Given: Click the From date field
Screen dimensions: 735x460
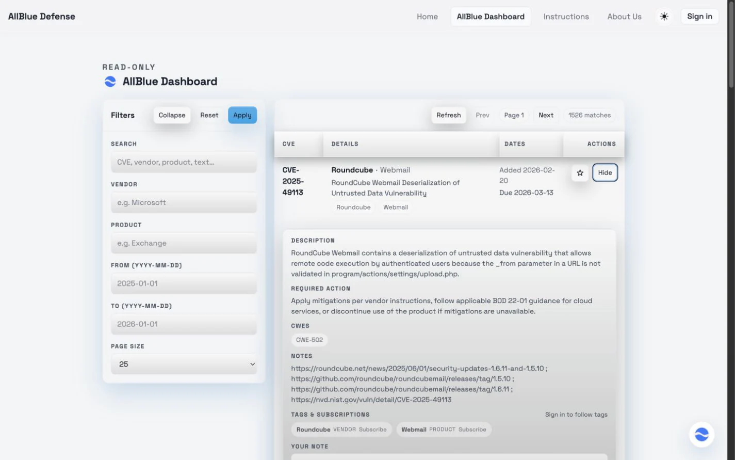Looking at the screenshot, I should 184,283.
